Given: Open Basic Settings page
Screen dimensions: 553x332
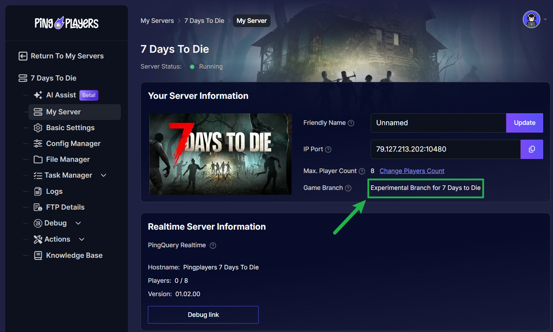Looking at the screenshot, I should tap(70, 128).
